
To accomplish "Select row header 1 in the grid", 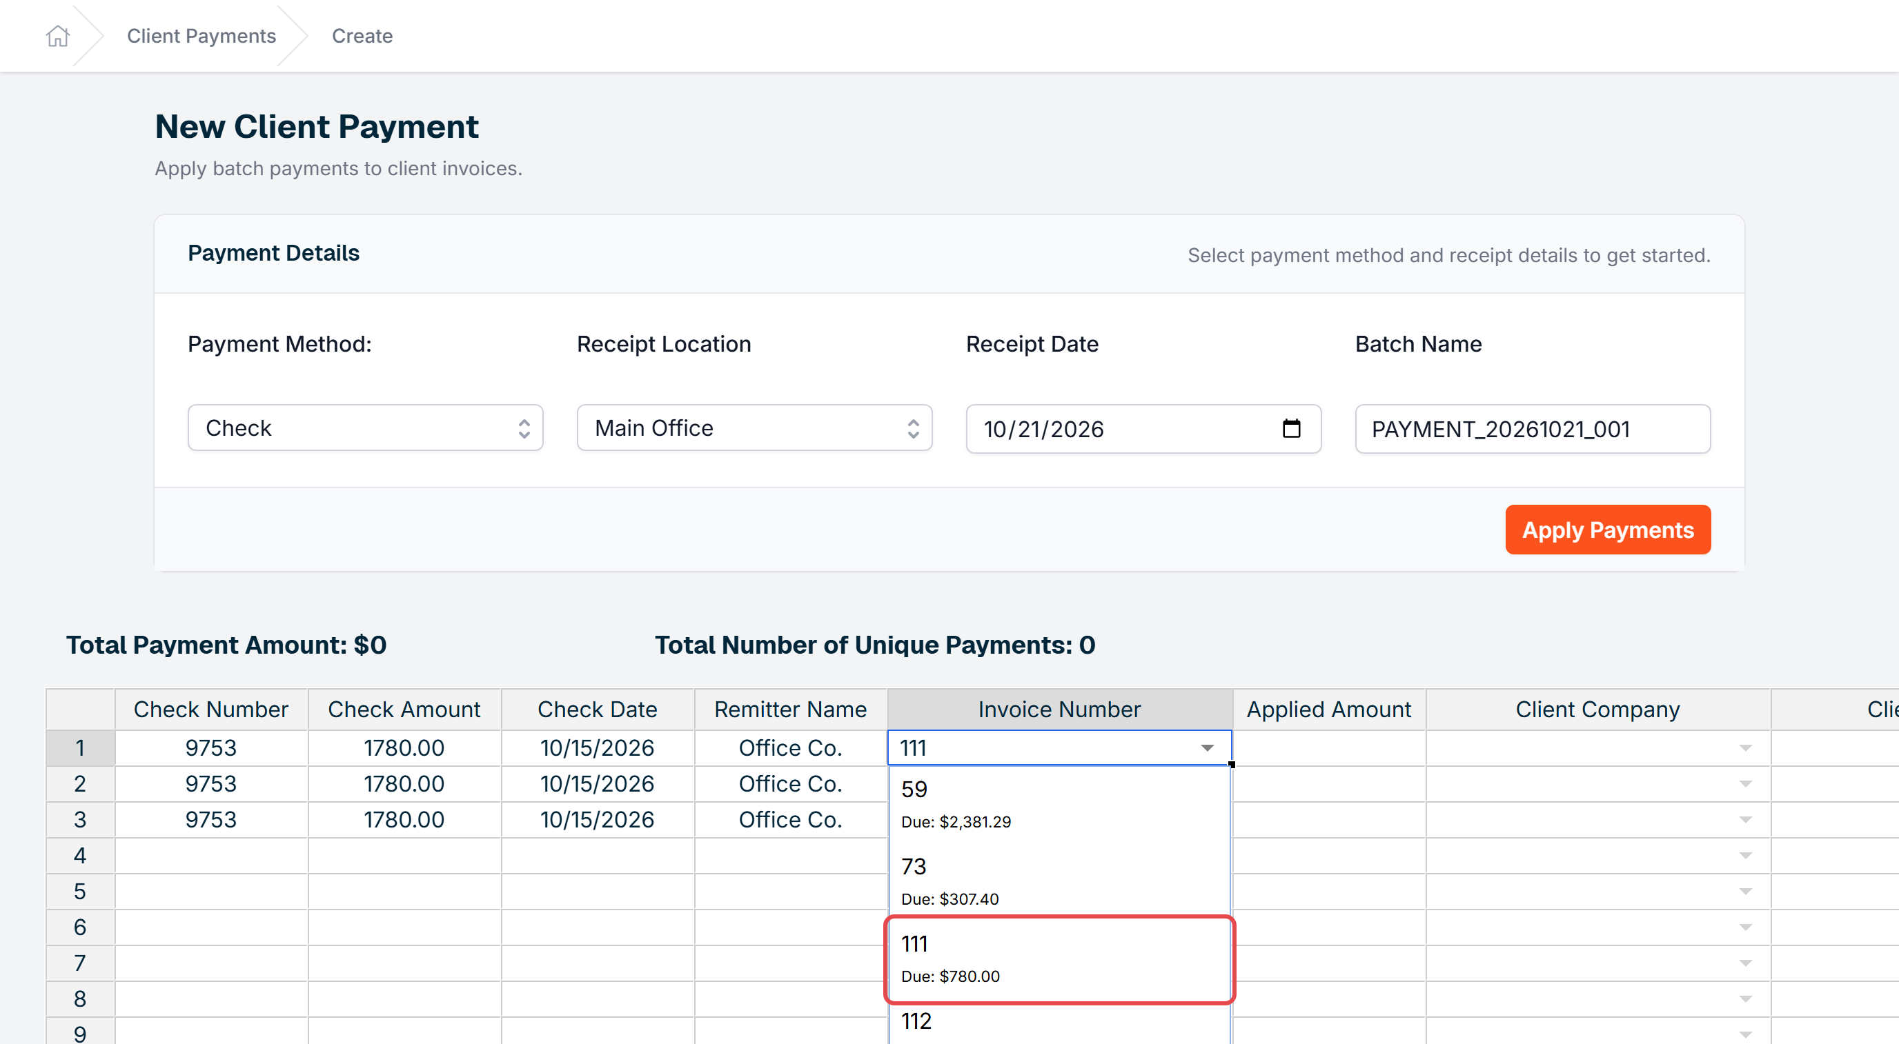I will (x=80, y=747).
